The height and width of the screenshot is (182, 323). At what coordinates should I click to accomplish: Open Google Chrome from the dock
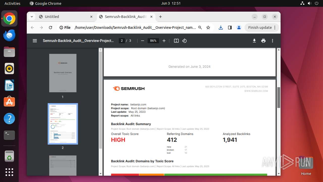coord(9,18)
